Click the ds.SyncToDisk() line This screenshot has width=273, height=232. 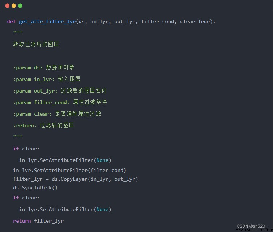[35, 188]
